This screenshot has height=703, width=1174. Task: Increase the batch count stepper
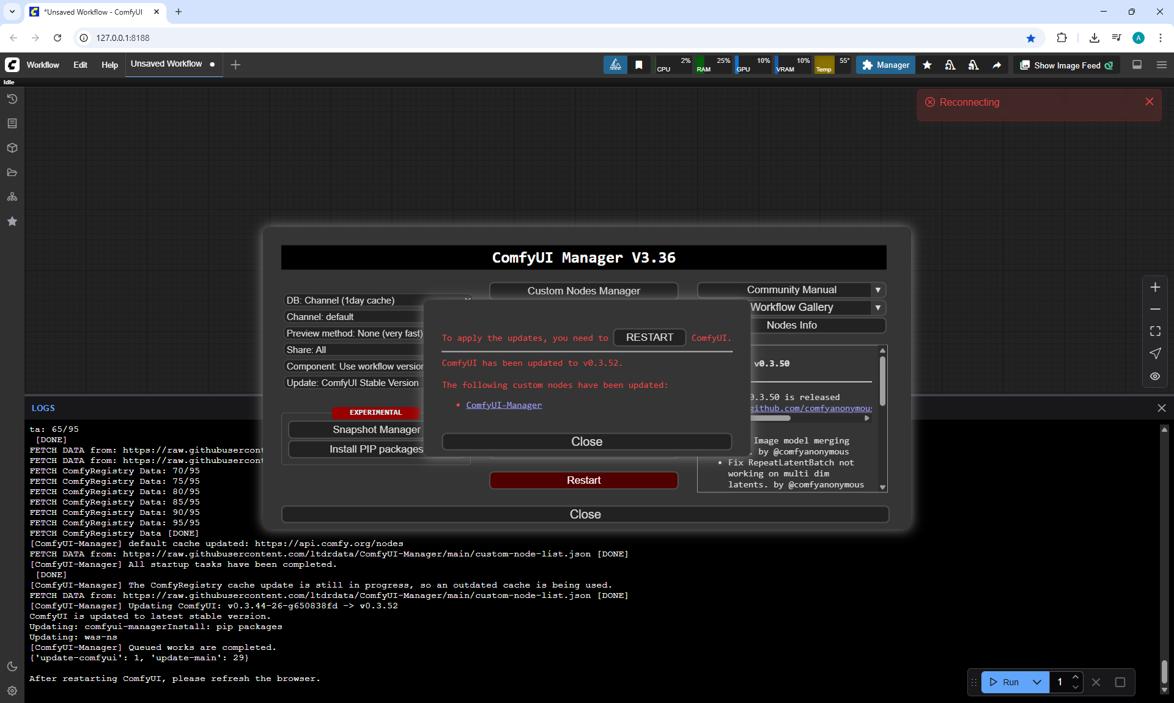(x=1076, y=677)
